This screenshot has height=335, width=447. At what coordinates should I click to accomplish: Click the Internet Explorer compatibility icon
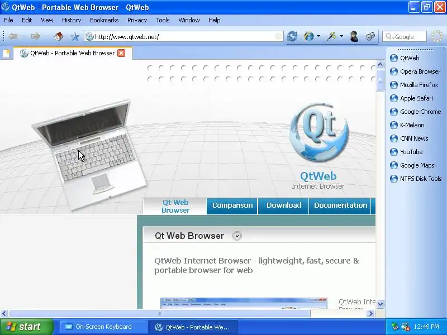(x=309, y=36)
